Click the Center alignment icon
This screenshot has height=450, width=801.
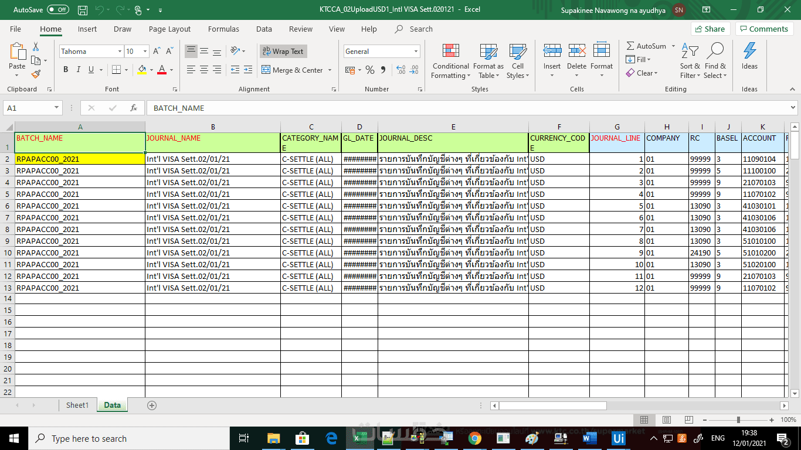coord(204,70)
